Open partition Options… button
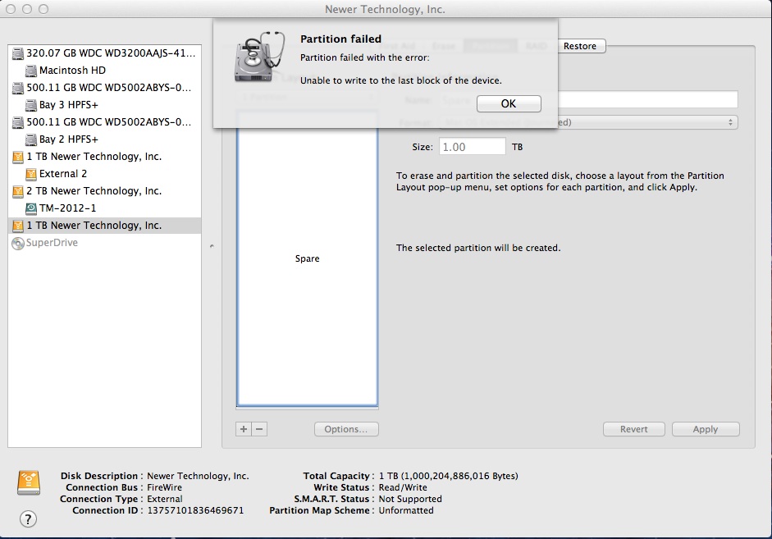The width and height of the screenshot is (772, 539). (346, 429)
